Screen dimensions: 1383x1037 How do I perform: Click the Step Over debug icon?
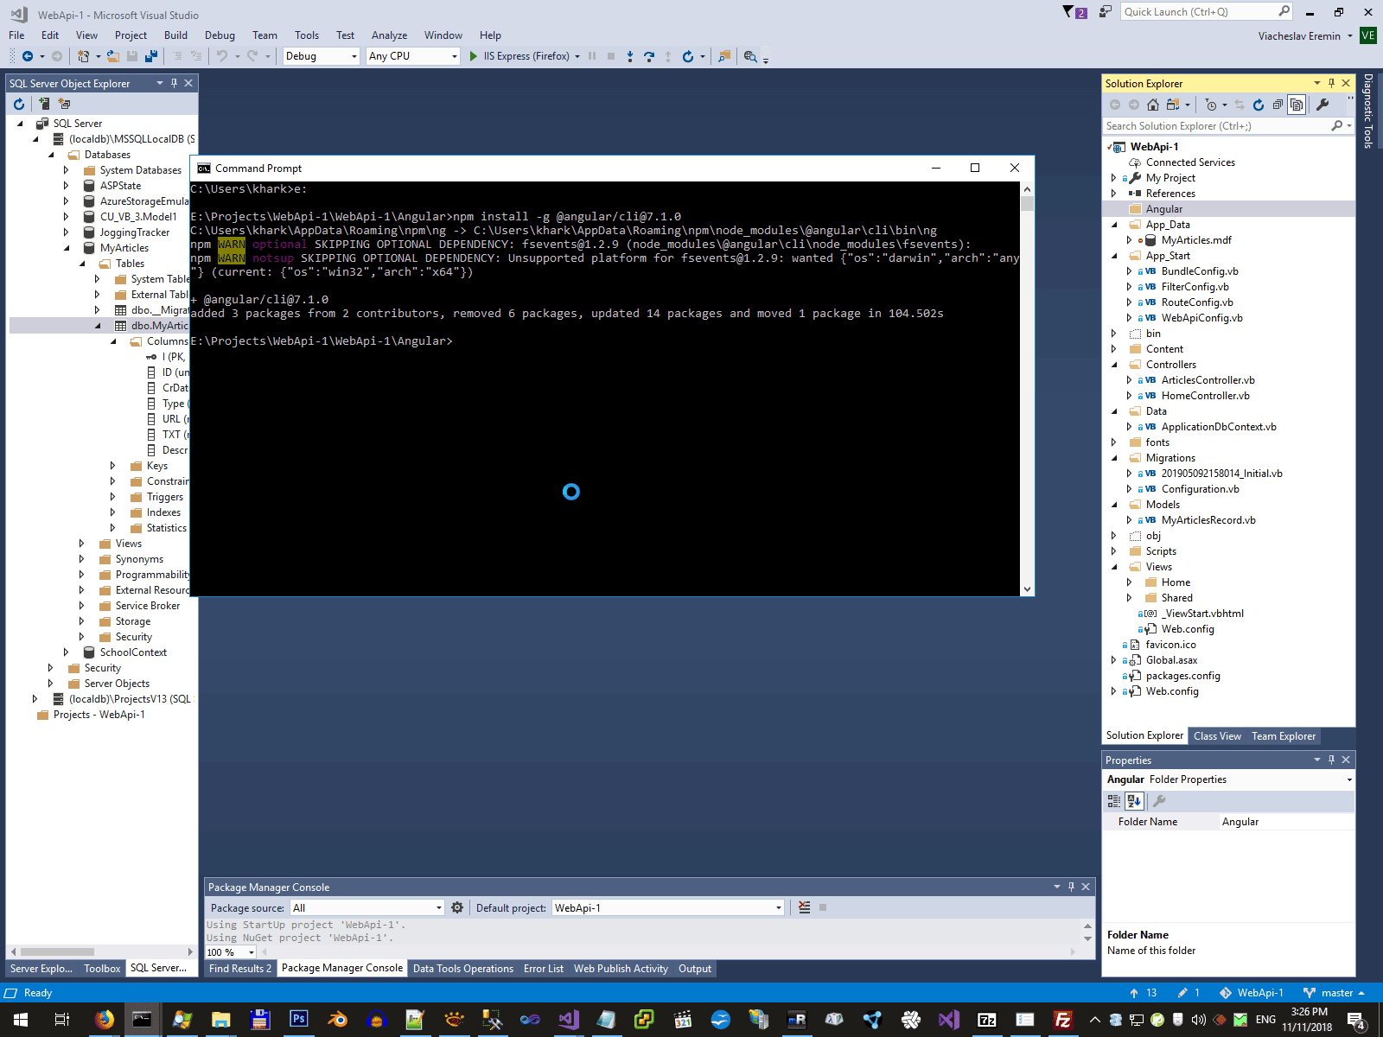click(x=649, y=56)
